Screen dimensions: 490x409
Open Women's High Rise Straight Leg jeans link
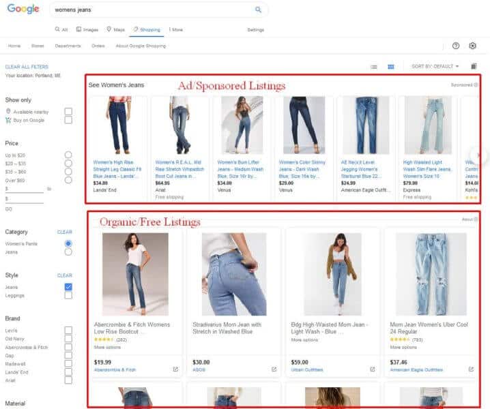pos(117,169)
